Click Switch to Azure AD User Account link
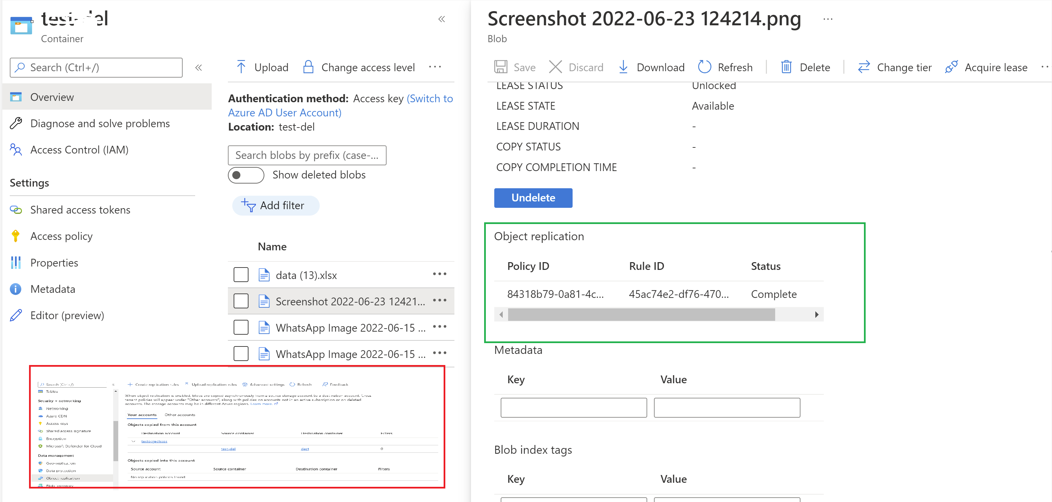 [x=341, y=105]
